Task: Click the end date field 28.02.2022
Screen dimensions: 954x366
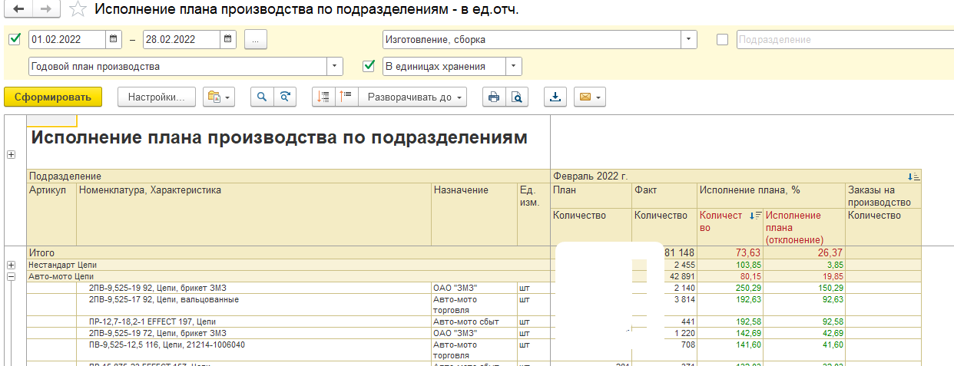Action: tap(181, 39)
